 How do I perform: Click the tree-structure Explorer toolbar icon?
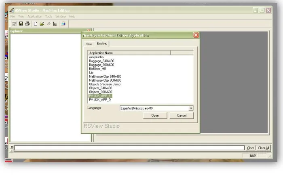click(x=55, y=23)
